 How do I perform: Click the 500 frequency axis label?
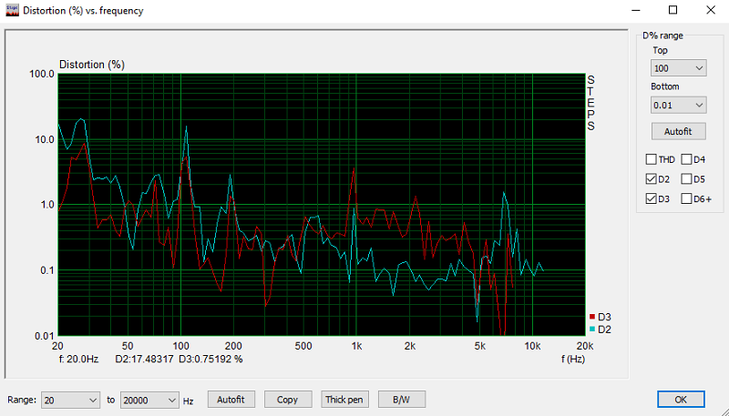(x=303, y=346)
